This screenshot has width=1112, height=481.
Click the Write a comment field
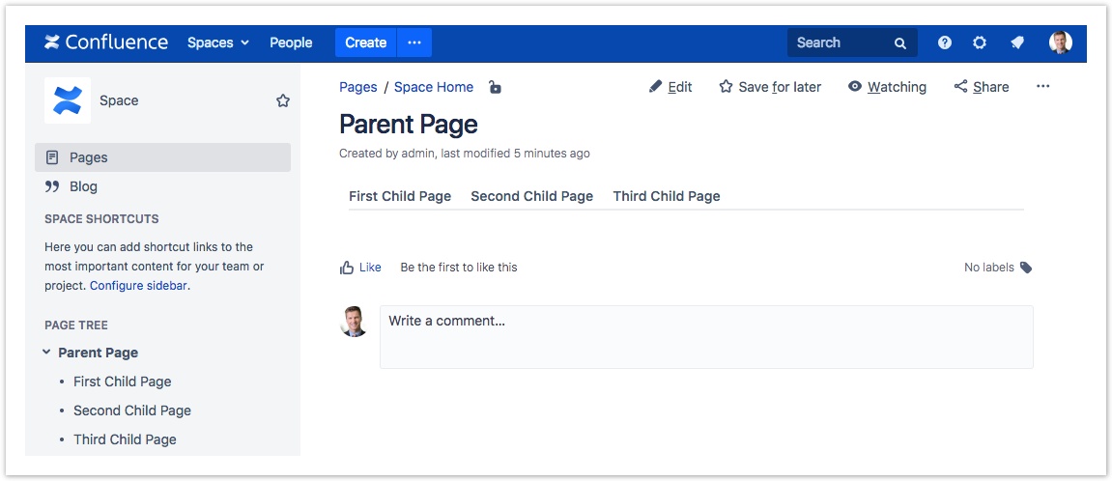[705, 336]
